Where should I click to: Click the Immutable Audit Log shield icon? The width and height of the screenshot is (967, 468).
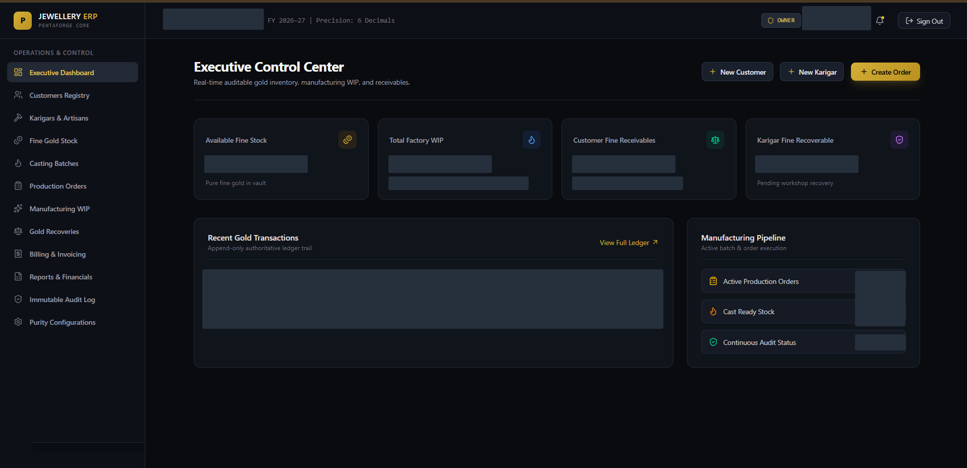[x=18, y=299]
